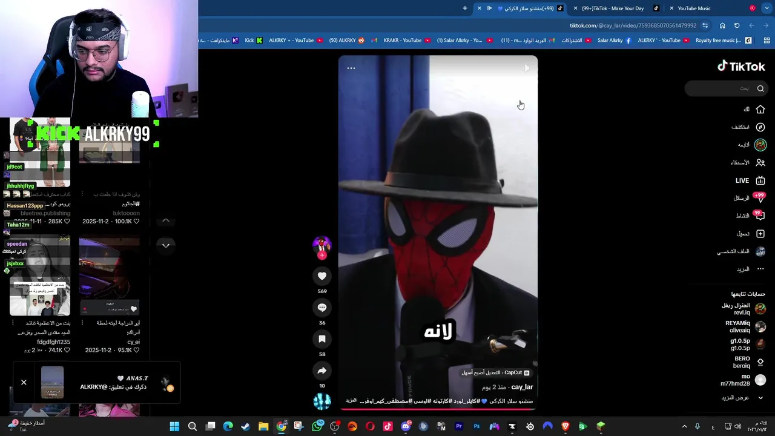Image resolution: width=775 pixels, height=436 pixels.
Task: Open WhatsApp from the taskbar
Action: pos(317,427)
